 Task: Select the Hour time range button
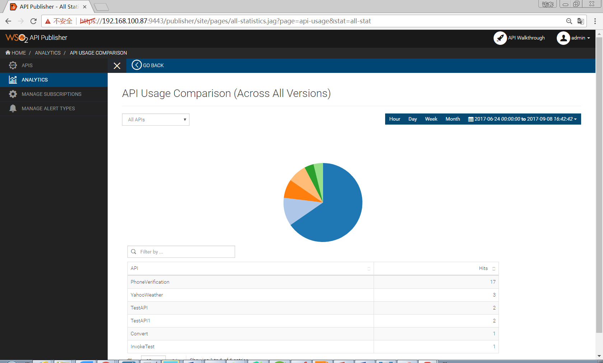(x=394, y=119)
